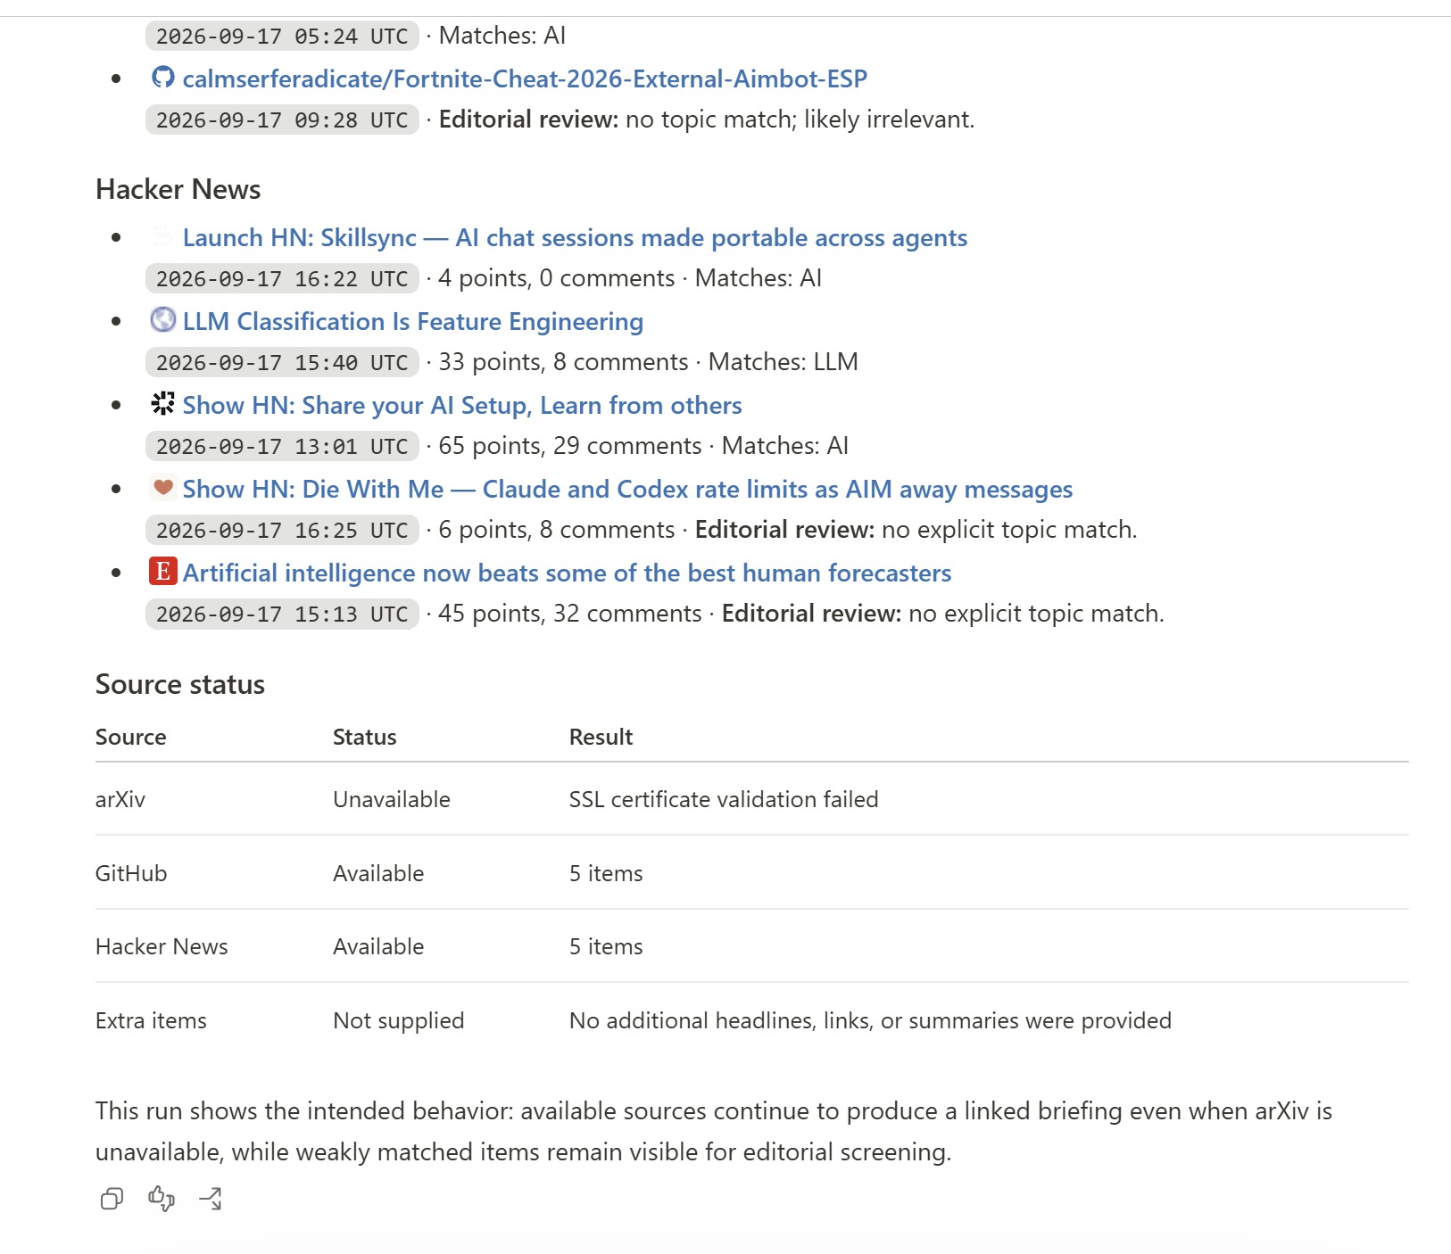Click the GitHub logo beside calmserferadicate repo

(x=162, y=78)
